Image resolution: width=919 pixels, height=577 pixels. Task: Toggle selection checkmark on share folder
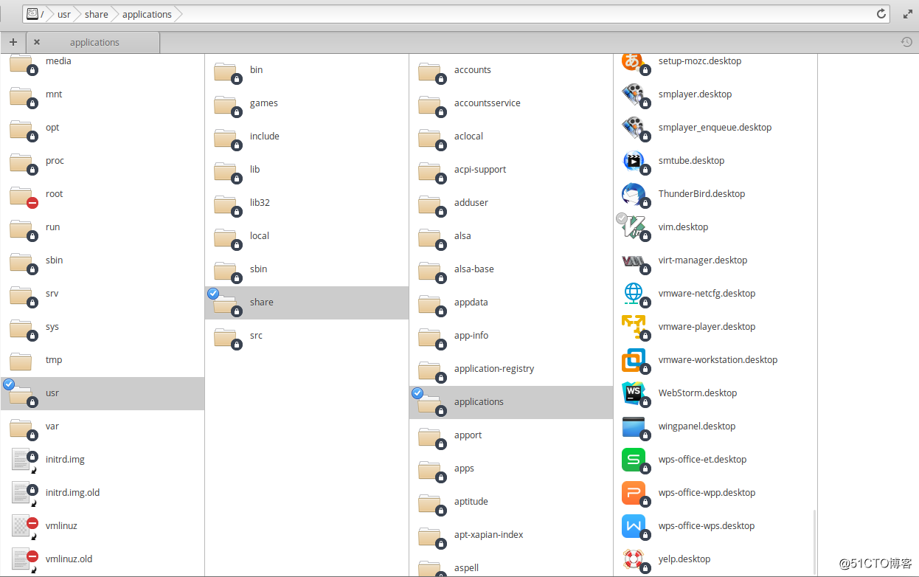click(213, 293)
